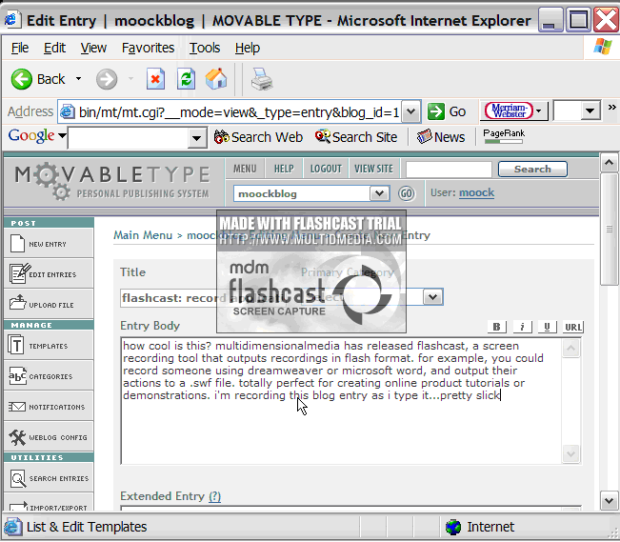Image resolution: width=620 pixels, height=542 pixels.
Task: Open the Help menu in menu bar
Action: coord(247,48)
